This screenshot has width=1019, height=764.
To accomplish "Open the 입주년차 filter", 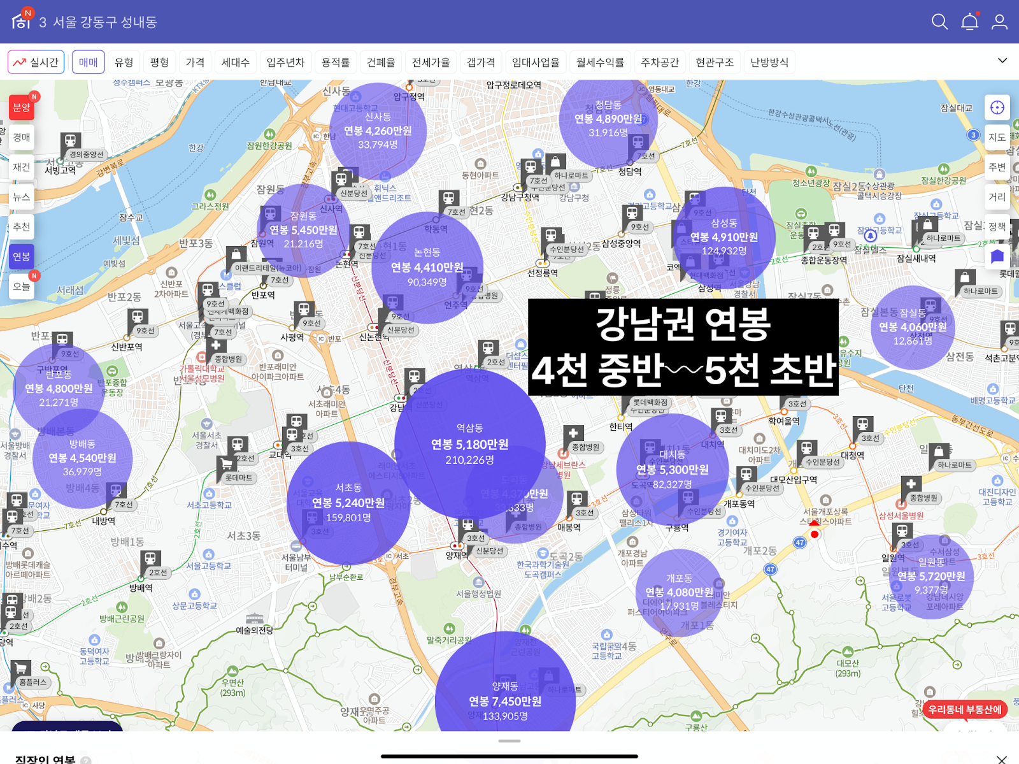I will point(285,62).
